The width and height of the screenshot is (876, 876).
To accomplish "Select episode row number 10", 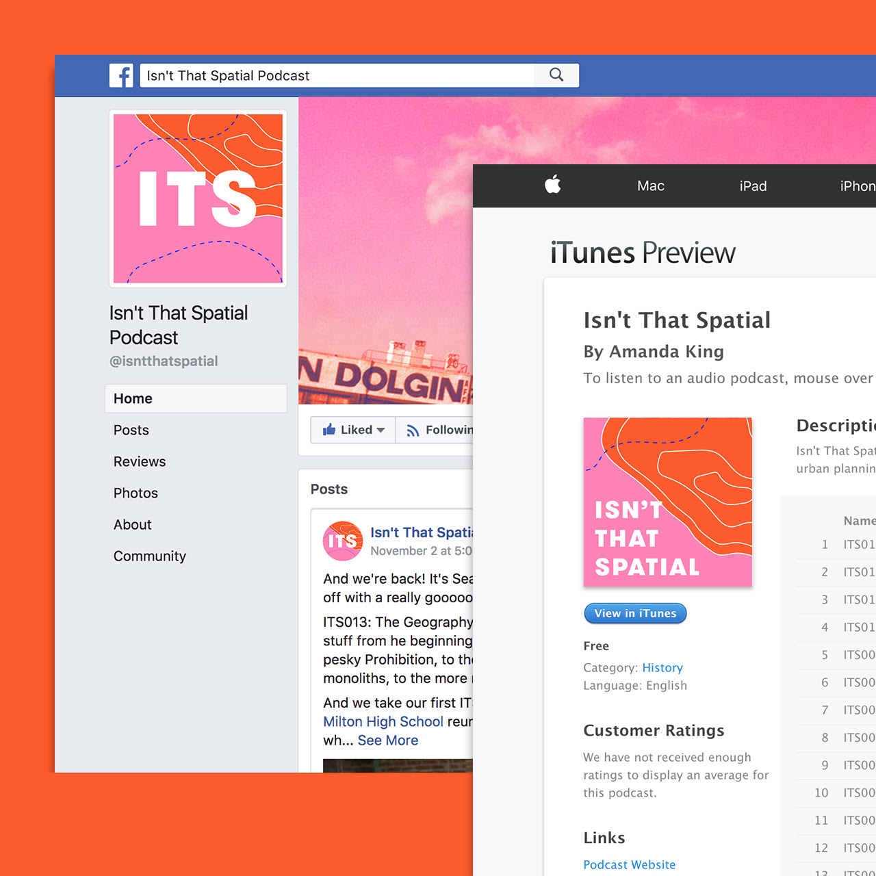I will pyautogui.click(x=836, y=793).
